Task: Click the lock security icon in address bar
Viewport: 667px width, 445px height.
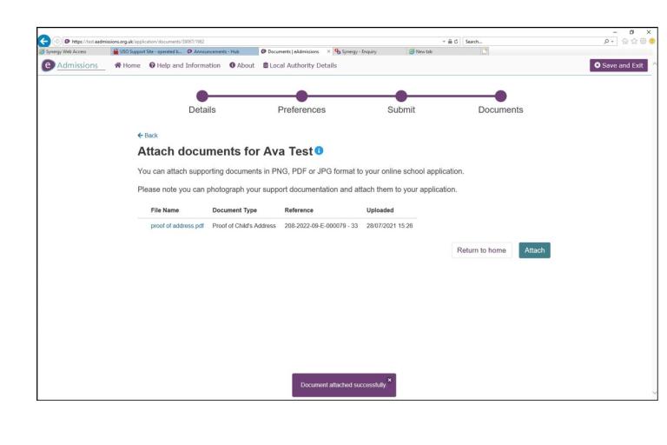Action: coord(450,42)
